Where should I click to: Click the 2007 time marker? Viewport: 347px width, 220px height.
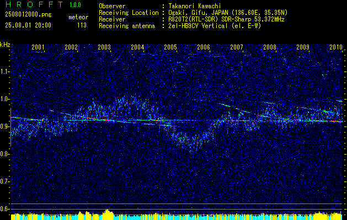[x=237, y=47]
